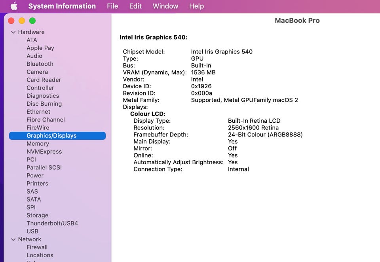Image resolution: width=380 pixels, height=262 pixels.
Task: Click the MacBook Pro window title
Action: coord(297,21)
